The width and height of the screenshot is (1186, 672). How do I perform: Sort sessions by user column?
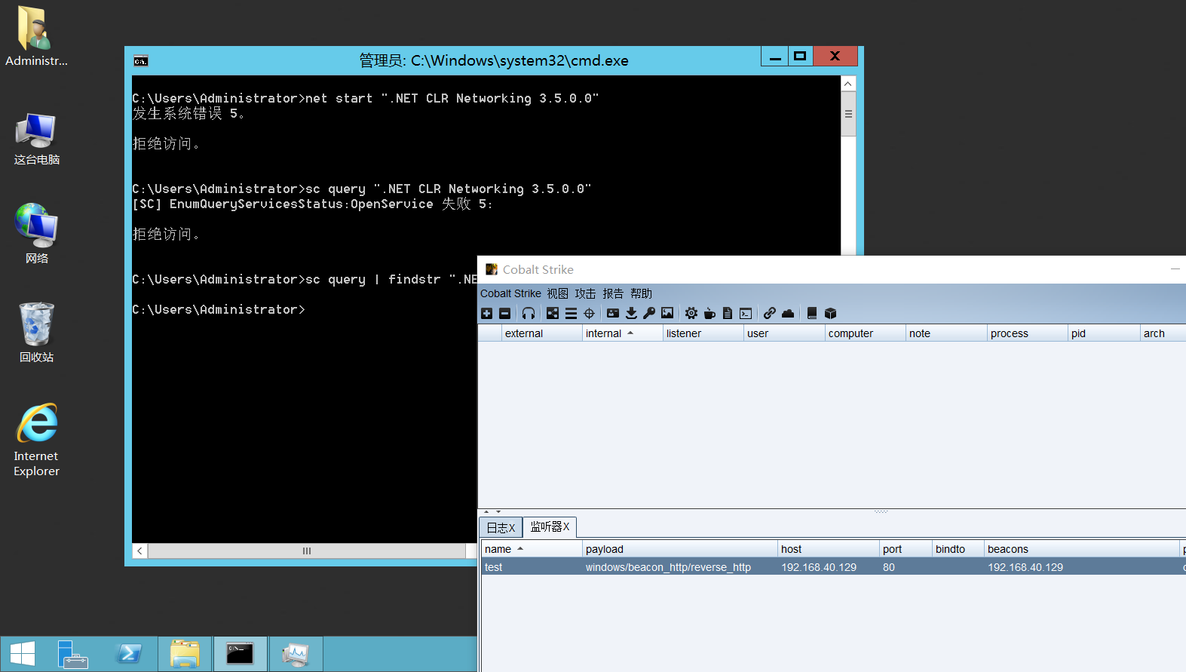click(x=784, y=333)
